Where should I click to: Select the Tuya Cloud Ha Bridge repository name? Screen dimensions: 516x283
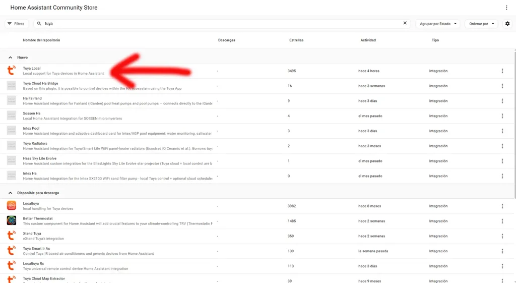pyautogui.click(x=40, y=83)
